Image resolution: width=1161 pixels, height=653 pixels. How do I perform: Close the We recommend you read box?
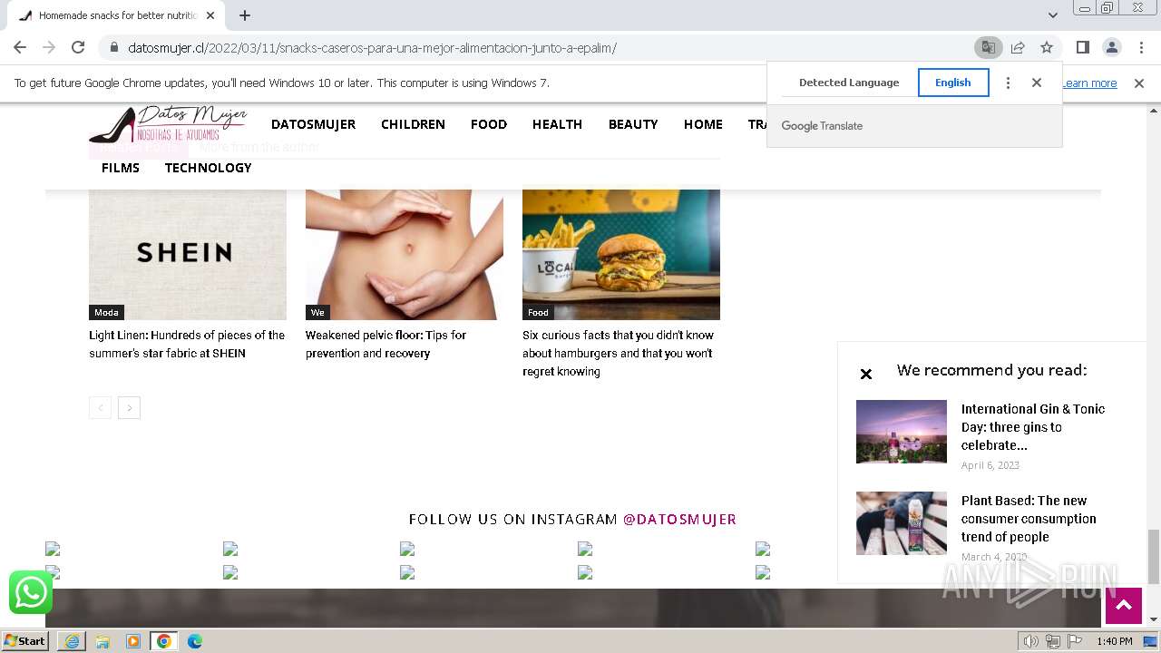[866, 374]
